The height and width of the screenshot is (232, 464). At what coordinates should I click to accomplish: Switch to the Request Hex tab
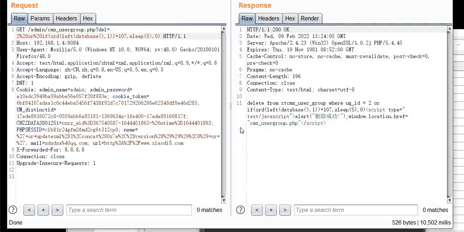point(88,18)
